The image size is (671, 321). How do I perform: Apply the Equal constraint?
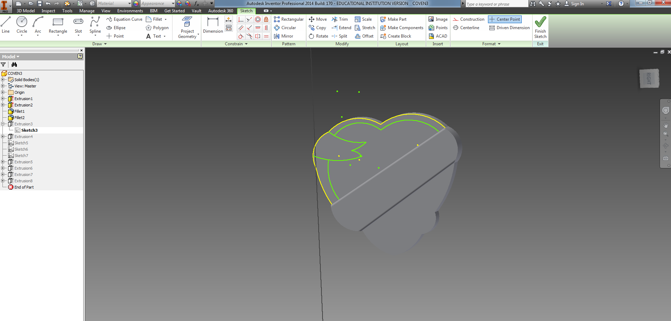(266, 36)
